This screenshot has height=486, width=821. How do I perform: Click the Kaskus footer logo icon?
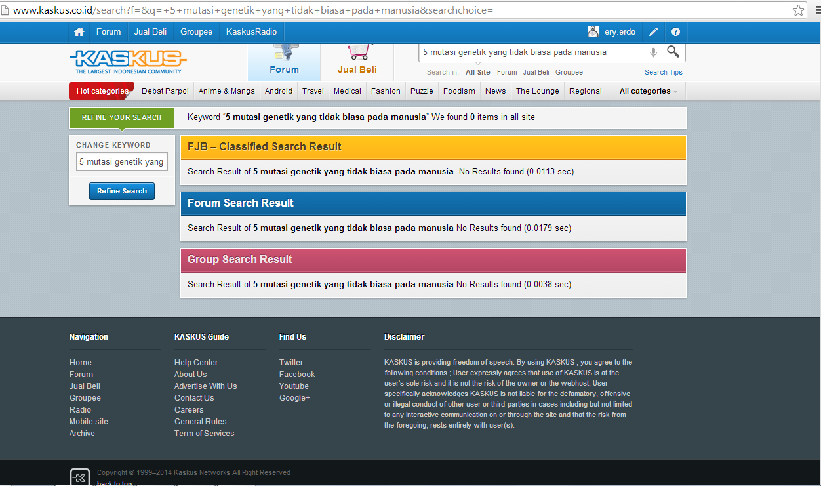[x=80, y=477]
